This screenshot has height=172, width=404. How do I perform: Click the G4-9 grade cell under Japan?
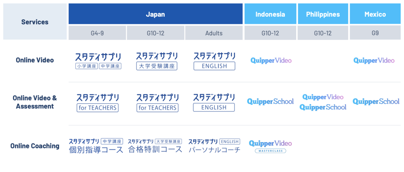tap(97, 33)
